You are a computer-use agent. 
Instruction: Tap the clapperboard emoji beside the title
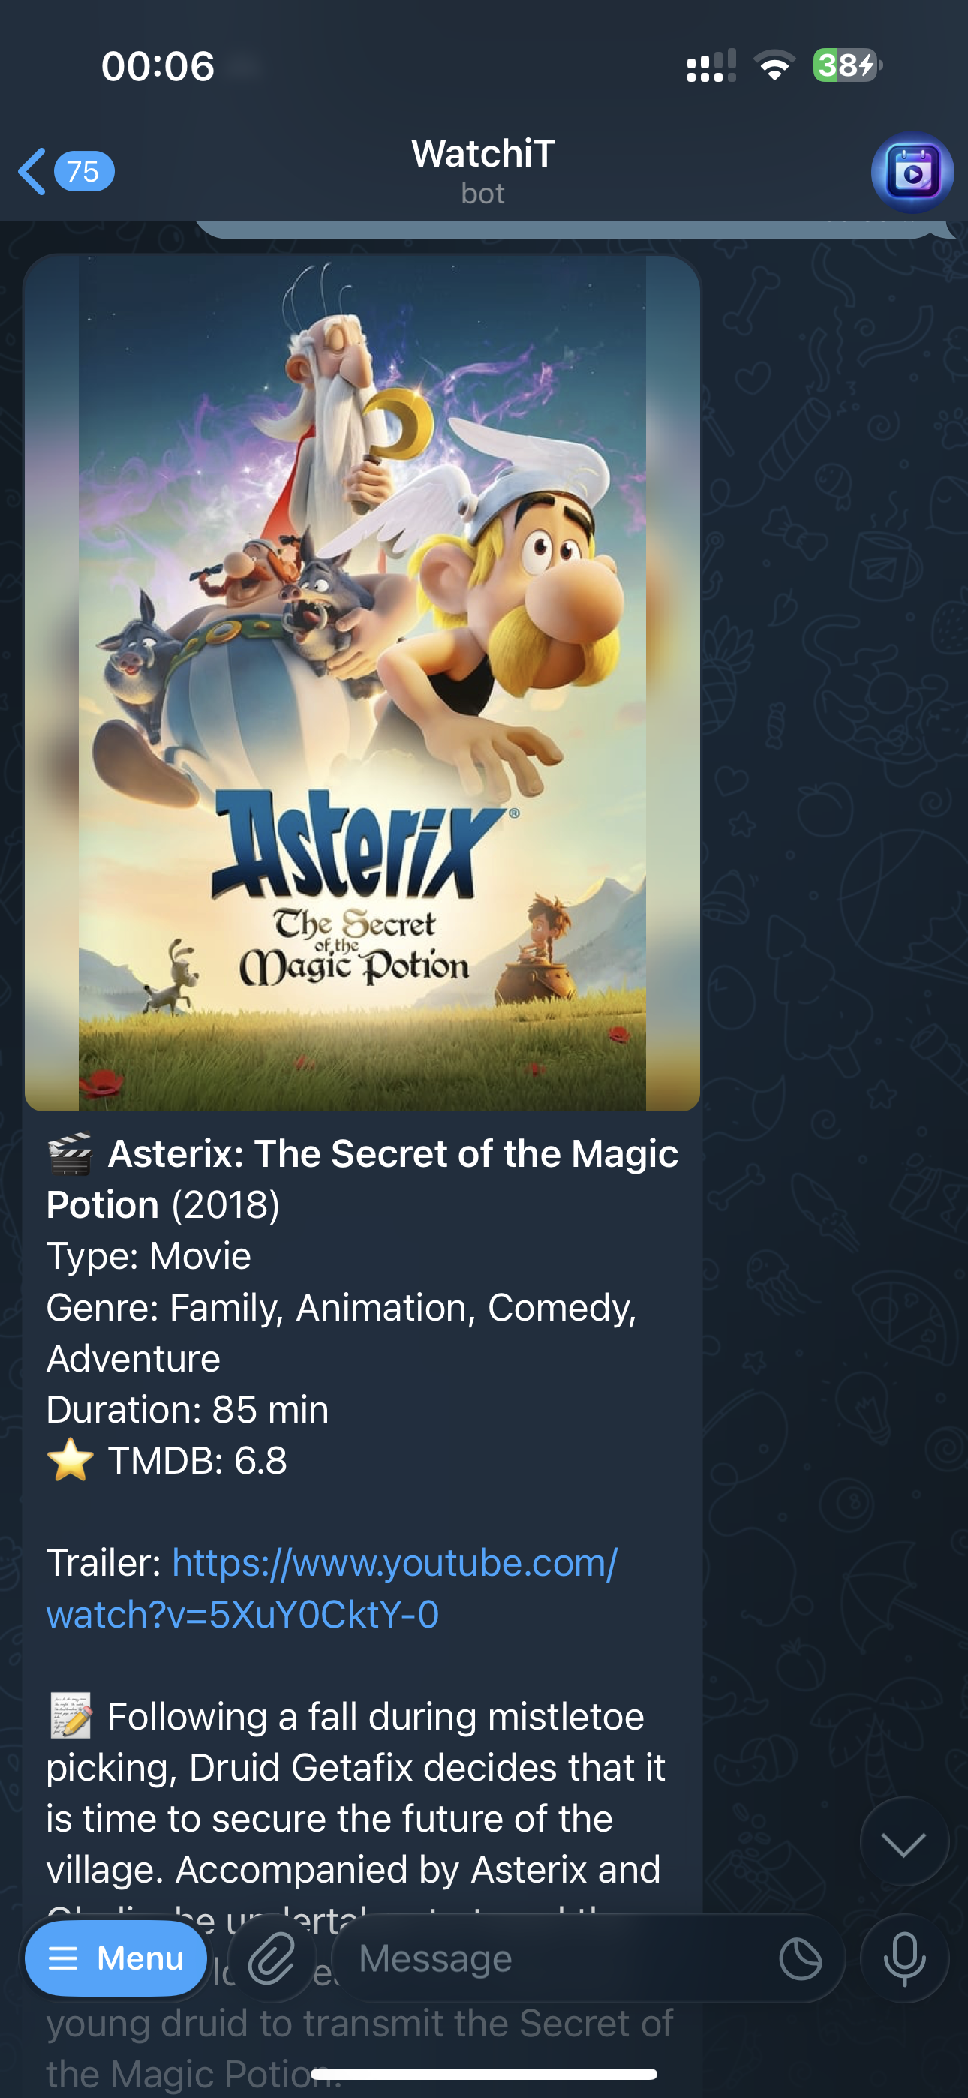(70, 1154)
